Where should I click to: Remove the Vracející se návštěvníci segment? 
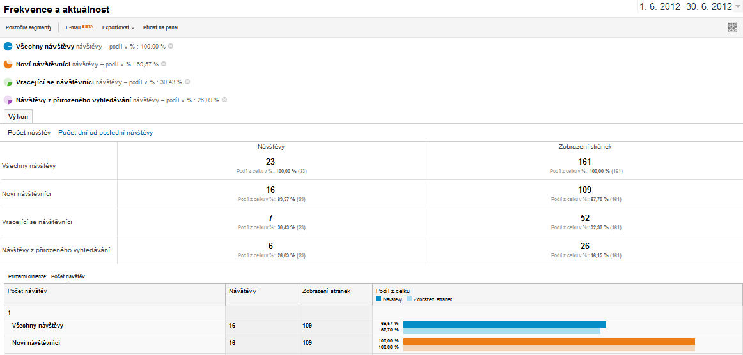[x=187, y=82]
